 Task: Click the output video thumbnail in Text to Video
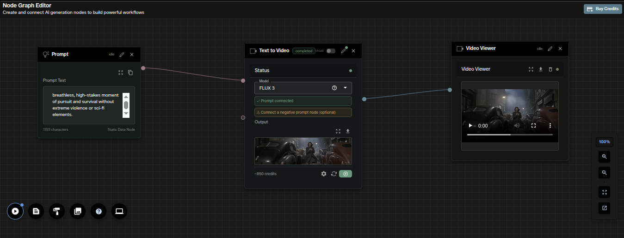303,151
